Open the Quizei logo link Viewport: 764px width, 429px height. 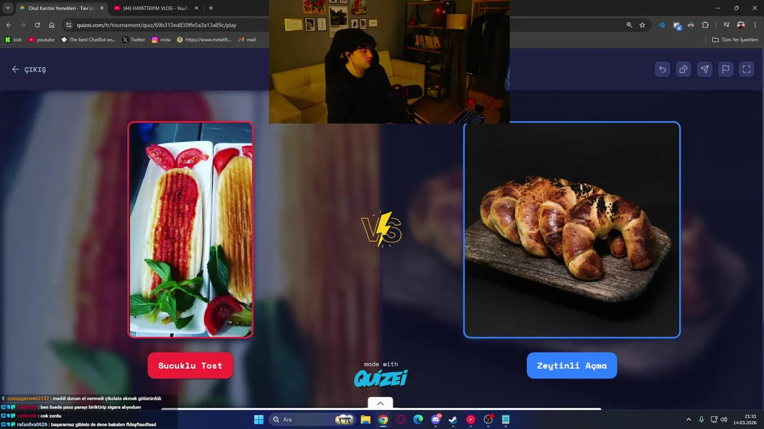tap(381, 378)
